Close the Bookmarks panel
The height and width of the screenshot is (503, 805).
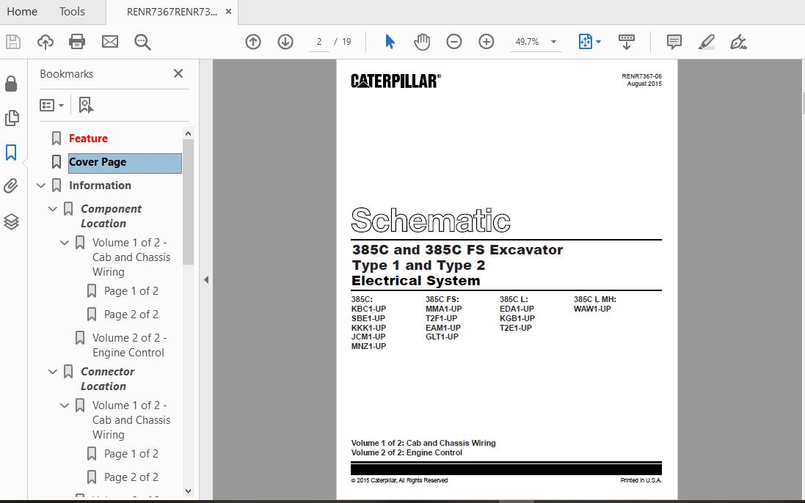pos(178,73)
